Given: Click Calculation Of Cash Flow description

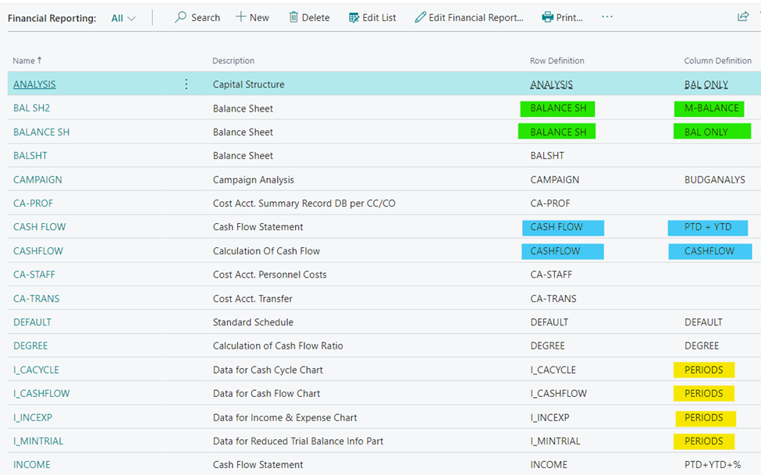Looking at the screenshot, I should tap(266, 251).
